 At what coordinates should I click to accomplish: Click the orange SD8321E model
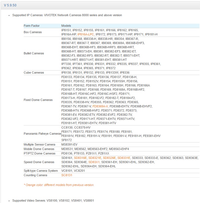click(x=95, y=158)
